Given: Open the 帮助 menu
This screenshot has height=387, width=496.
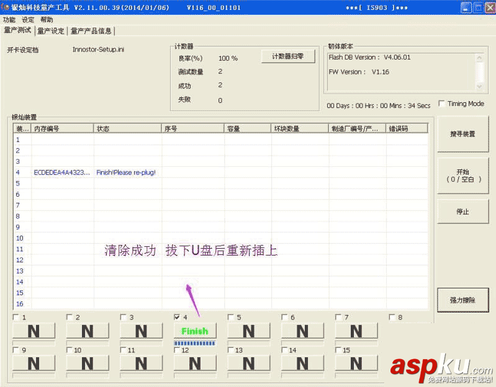Looking at the screenshot, I should point(47,20).
